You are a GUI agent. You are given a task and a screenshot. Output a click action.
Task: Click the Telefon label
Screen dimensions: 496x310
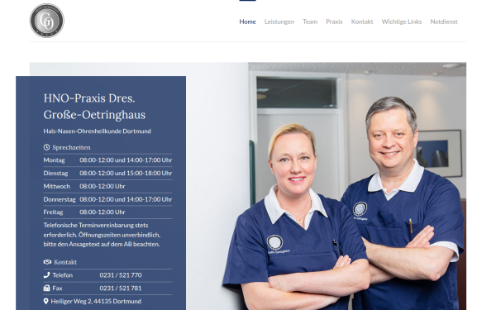(62, 275)
